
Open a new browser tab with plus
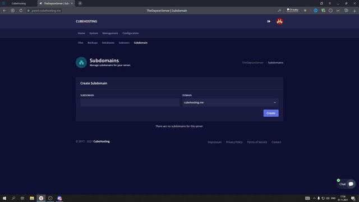click(x=80, y=3)
